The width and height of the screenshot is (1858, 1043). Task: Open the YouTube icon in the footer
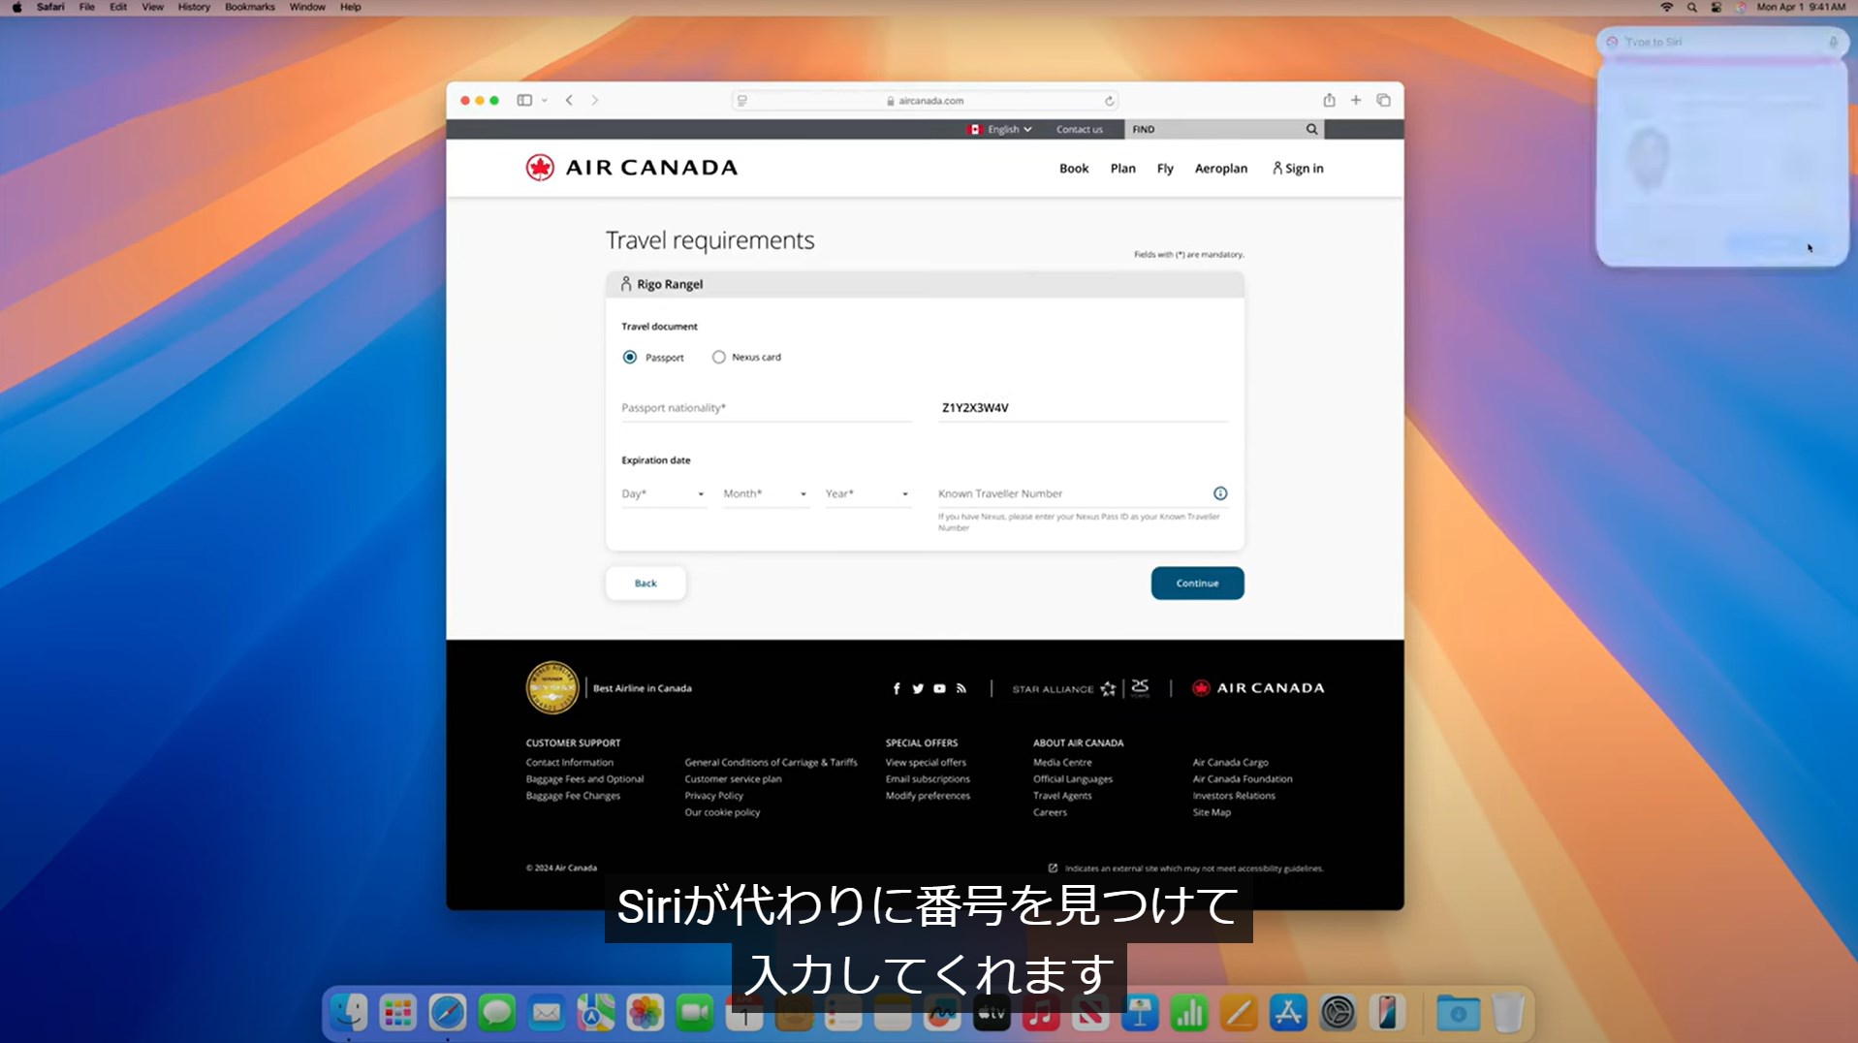[939, 688]
